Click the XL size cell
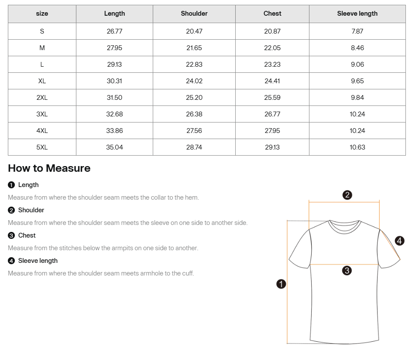This screenshot has height=364, width=412. (x=42, y=81)
